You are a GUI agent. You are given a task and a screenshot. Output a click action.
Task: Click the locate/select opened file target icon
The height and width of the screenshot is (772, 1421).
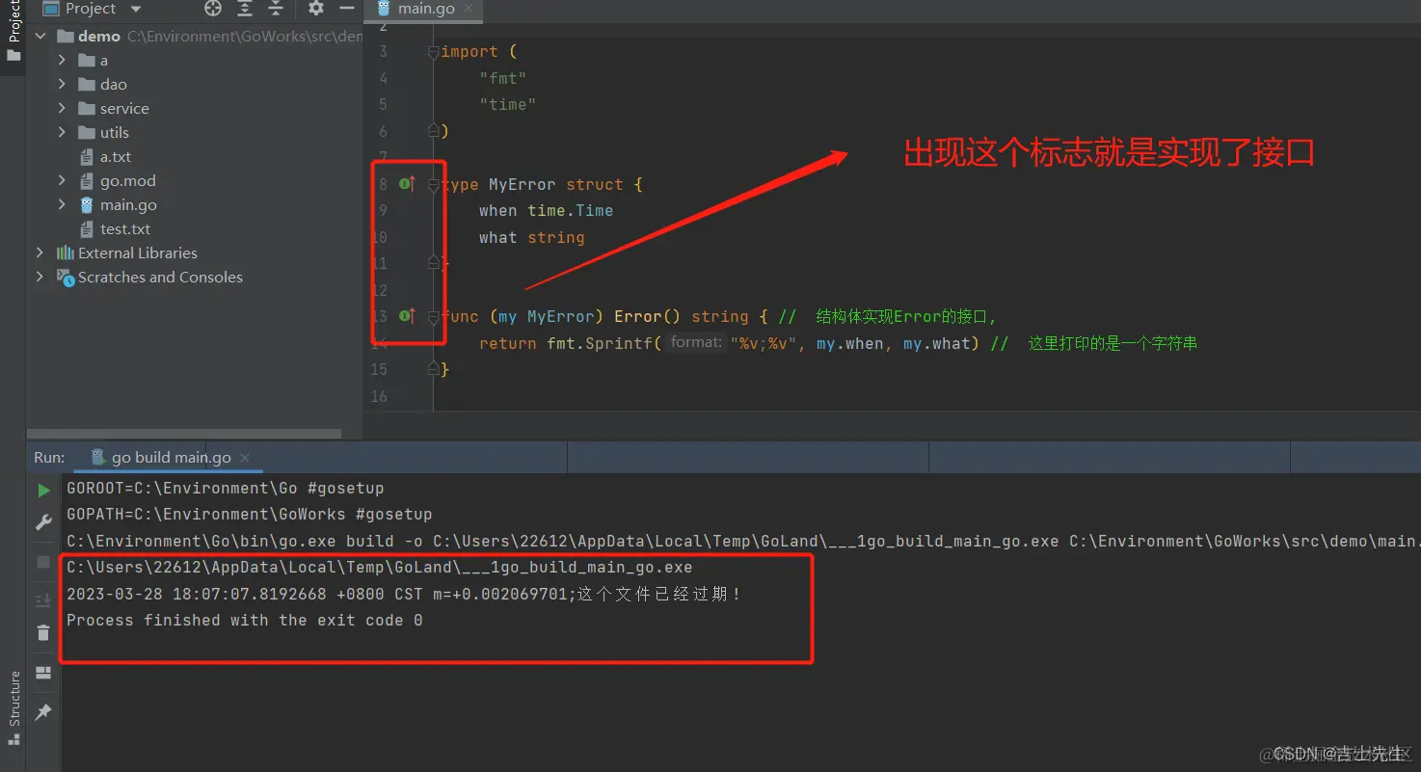point(213,9)
